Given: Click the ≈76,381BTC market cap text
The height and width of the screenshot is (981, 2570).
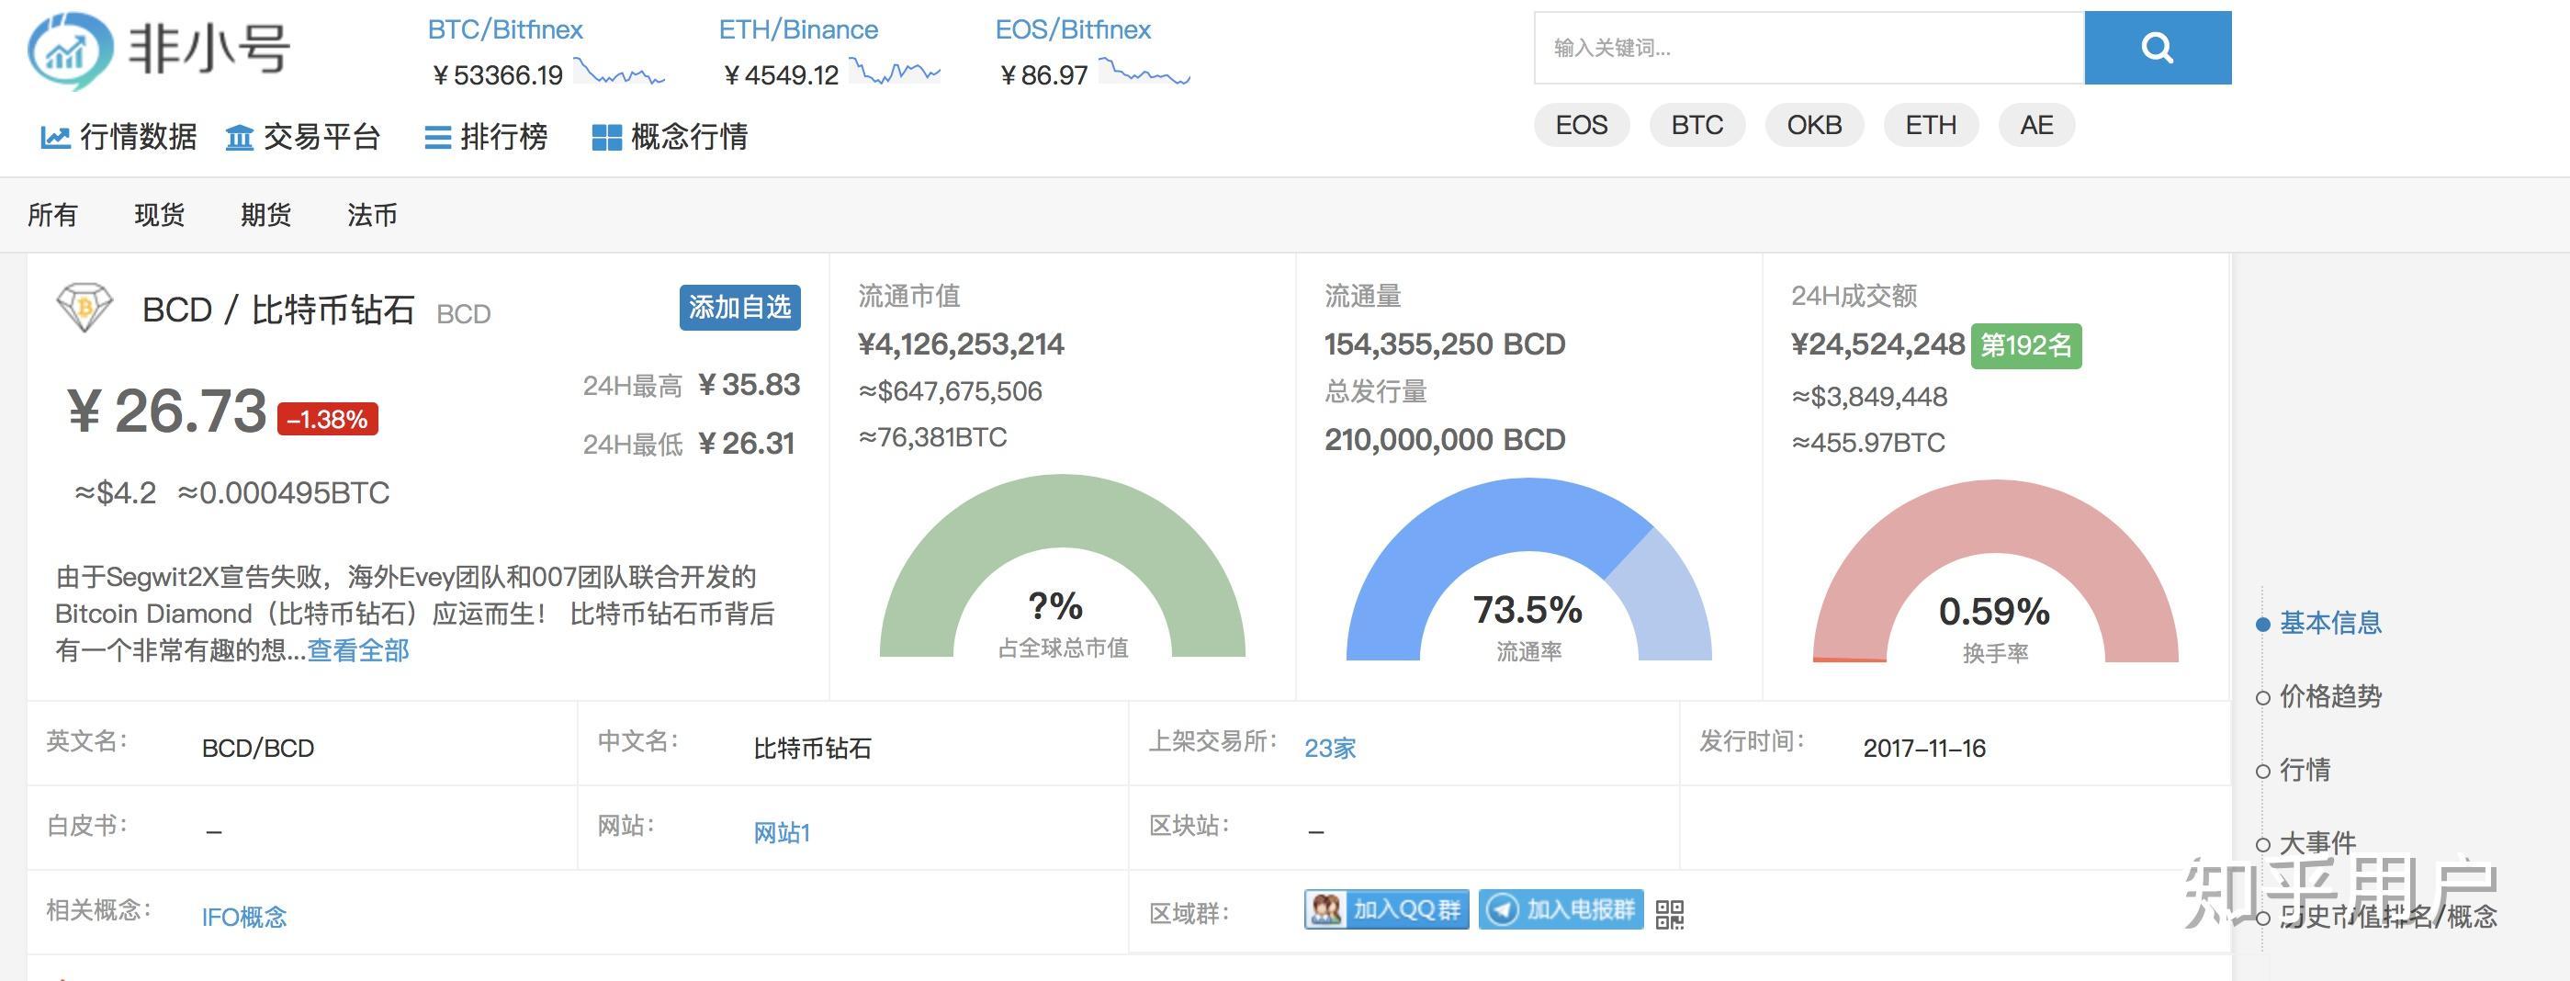Looking at the screenshot, I should tap(933, 437).
